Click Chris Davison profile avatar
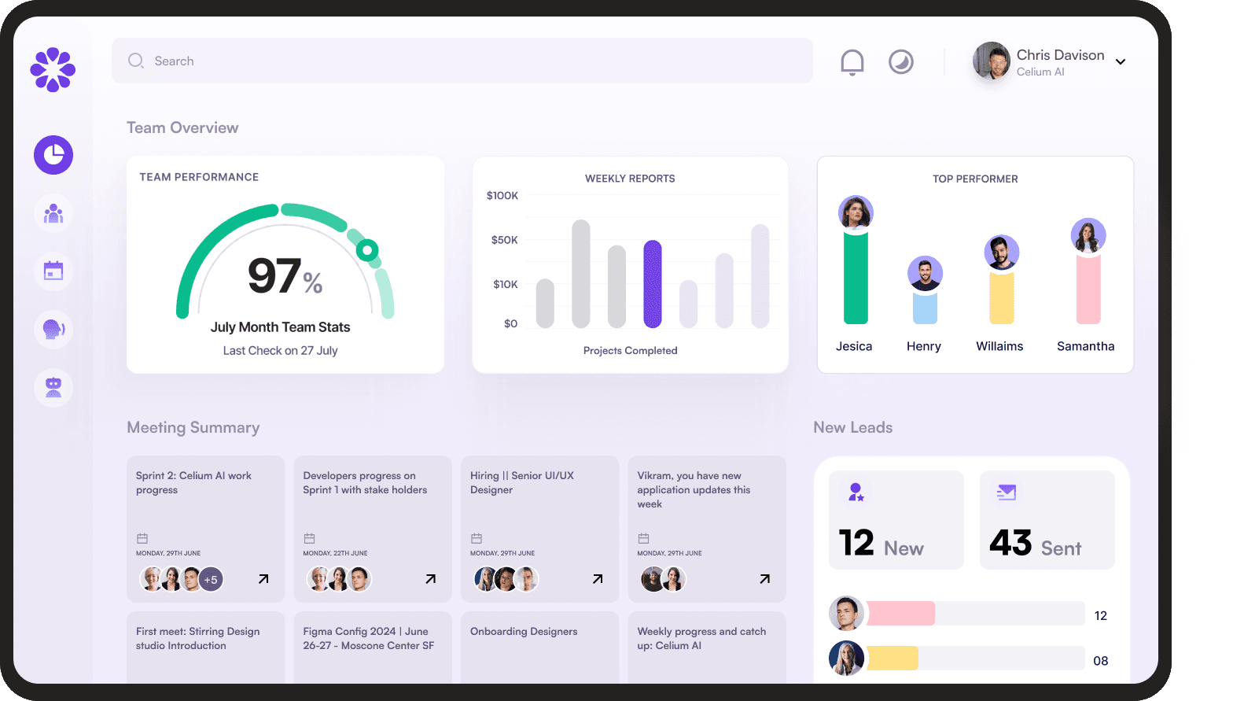Image resolution: width=1233 pixels, height=701 pixels. 992,61
